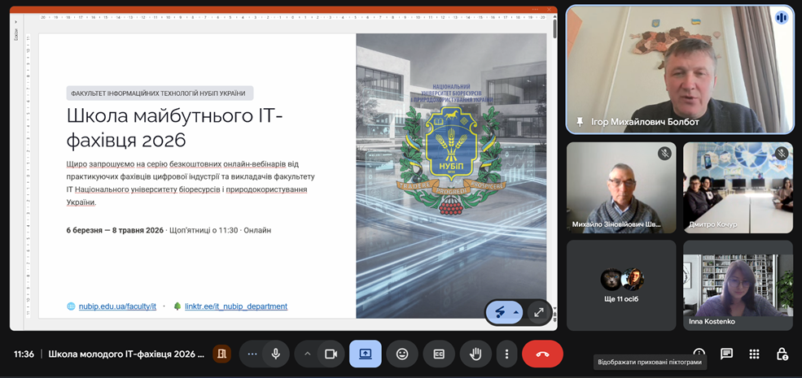Click the heading 'Школа майбутнього IT-фахівця 2026'
802x378 pixels.
[x=175, y=128]
